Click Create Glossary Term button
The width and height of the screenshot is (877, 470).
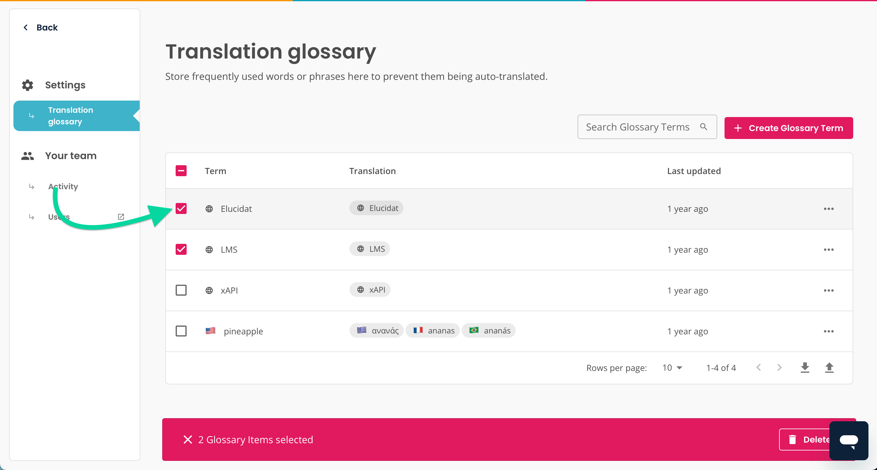coord(789,128)
